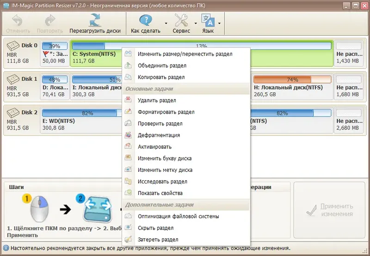The height and width of the screenshot is (256, 370).
Task: Click the icon beside Удалить раздел
Action: pos(128,100)
